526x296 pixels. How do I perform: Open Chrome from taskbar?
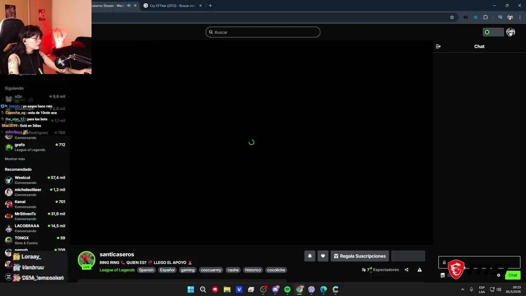pos(300,289)
